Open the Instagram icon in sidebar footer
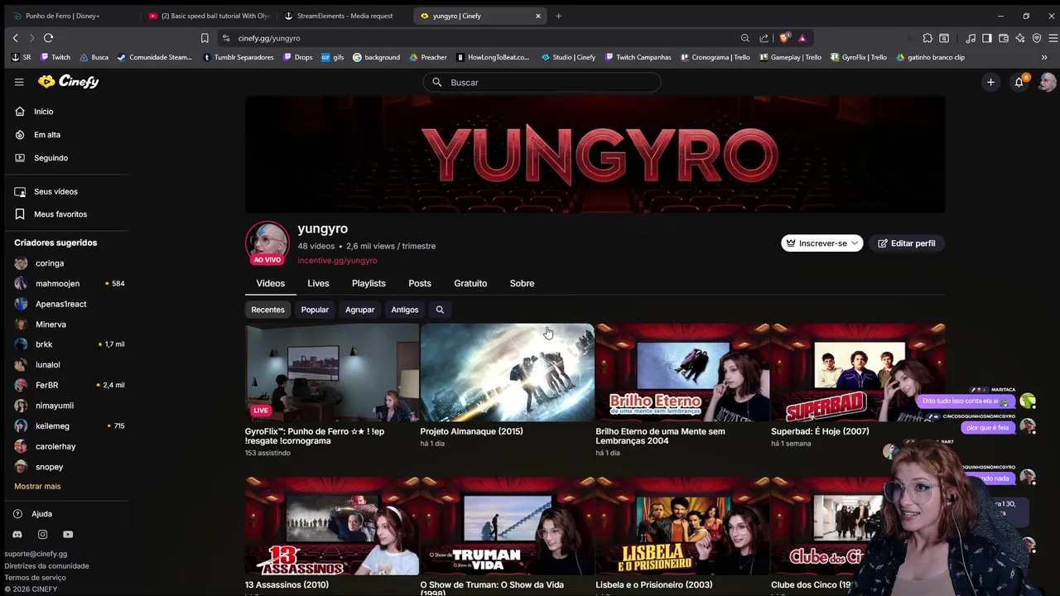The image size is (1060, 596). 42,535
